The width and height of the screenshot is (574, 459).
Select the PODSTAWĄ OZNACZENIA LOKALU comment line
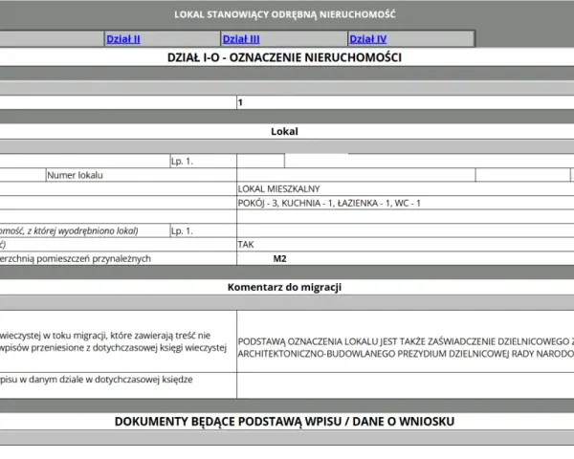click(406, 341)
